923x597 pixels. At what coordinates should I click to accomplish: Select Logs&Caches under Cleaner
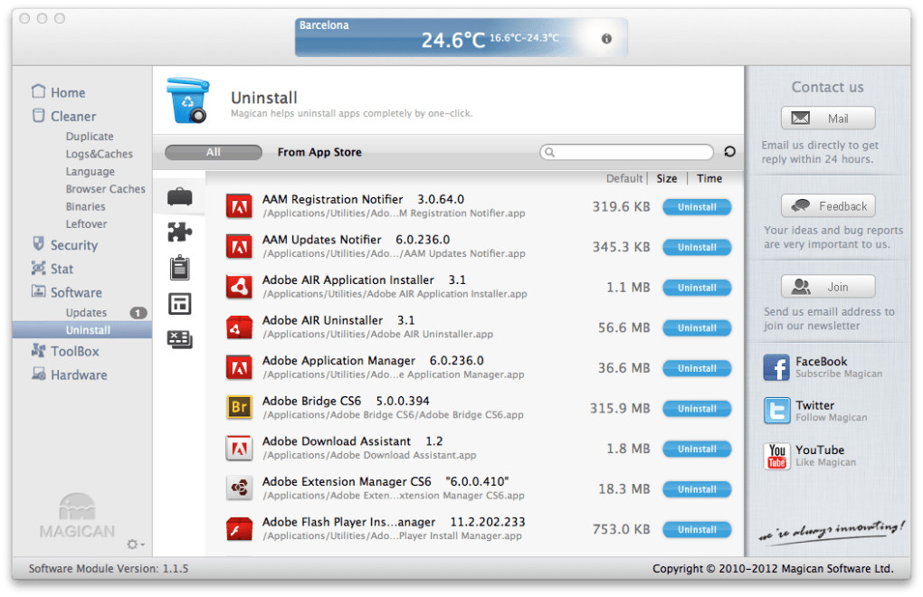tap(99, 154)
